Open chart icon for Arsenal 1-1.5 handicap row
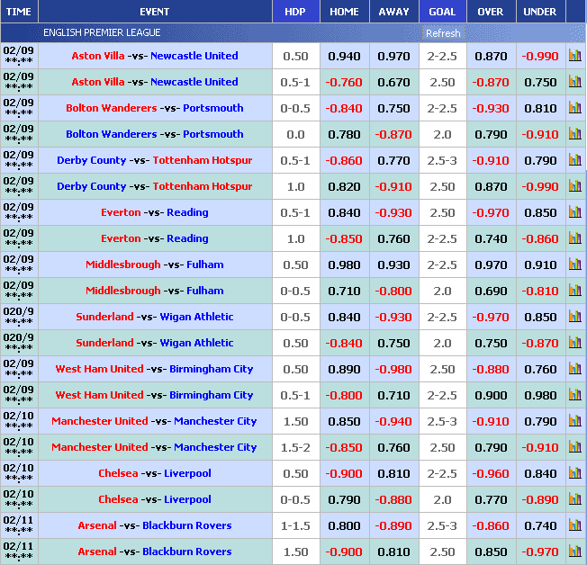 click(574, 525)
